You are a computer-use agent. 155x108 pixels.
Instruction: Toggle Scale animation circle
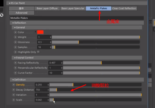(x=14, y=100)
